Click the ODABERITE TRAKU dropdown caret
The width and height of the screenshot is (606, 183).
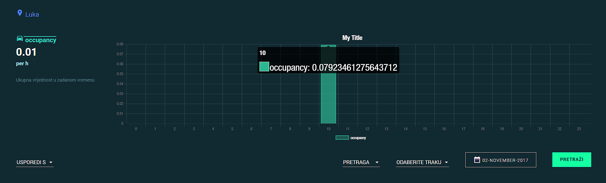446,163
